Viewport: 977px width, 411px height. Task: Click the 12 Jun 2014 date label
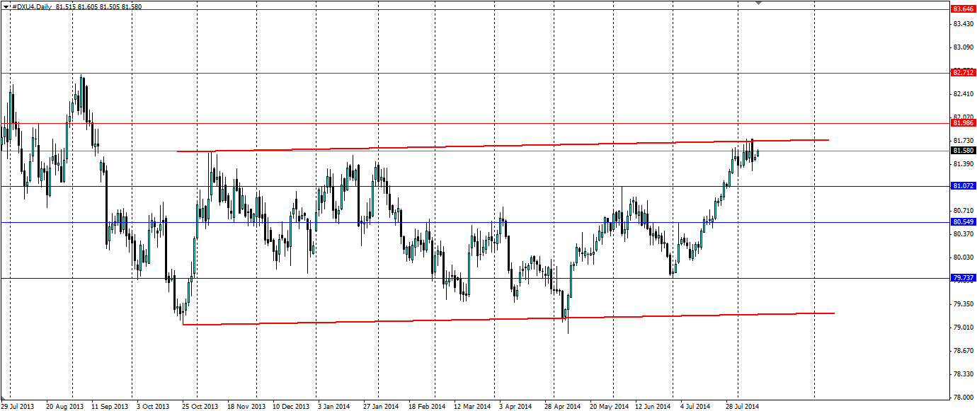pyautogui.click(x=653, y=407)
